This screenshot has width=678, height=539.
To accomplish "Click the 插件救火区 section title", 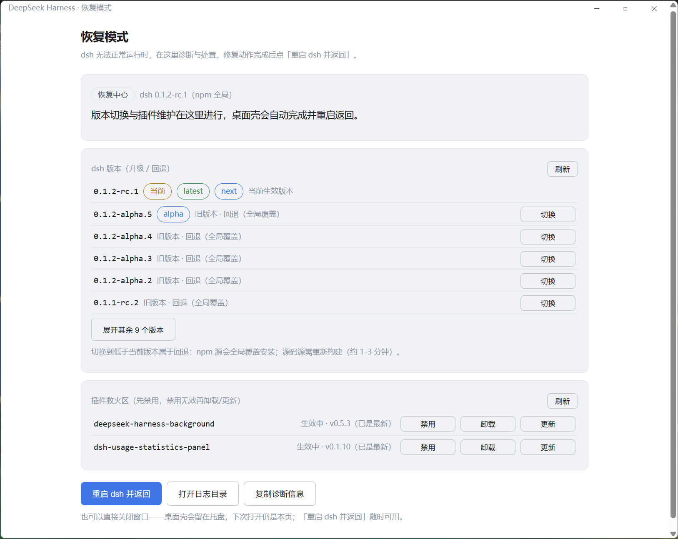I will tap(166, 401).
